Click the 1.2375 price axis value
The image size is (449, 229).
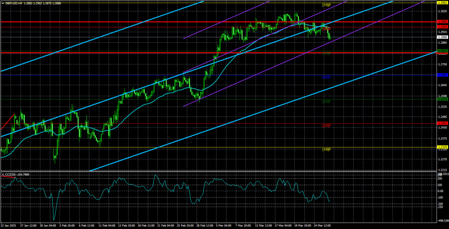[442, 138]
